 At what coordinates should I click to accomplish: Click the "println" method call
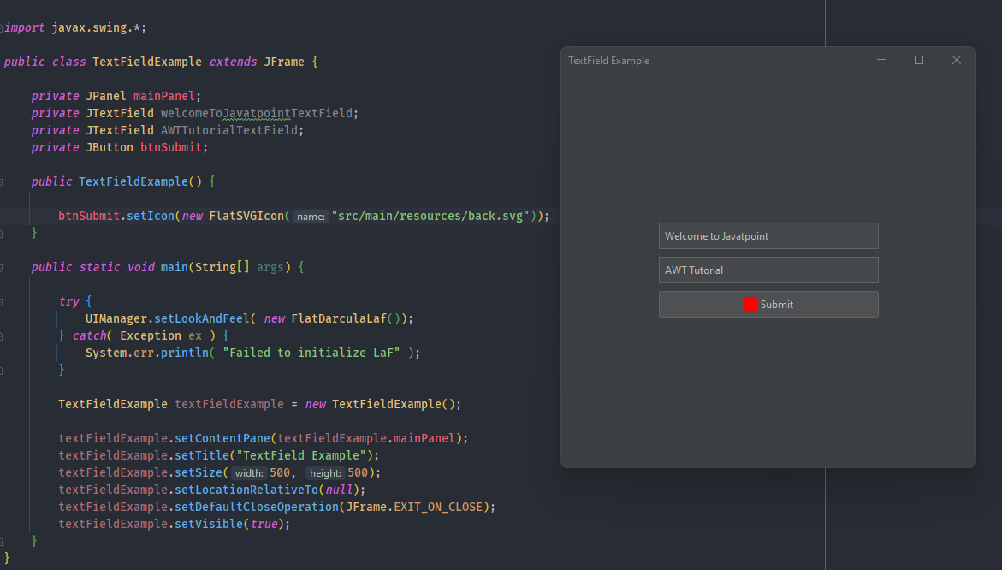coord(185,353)
